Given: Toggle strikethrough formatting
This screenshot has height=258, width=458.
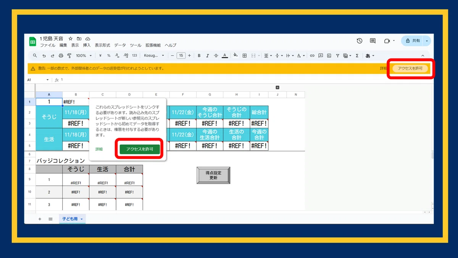Looking at the screenshot, I should (x=216, y=56).
